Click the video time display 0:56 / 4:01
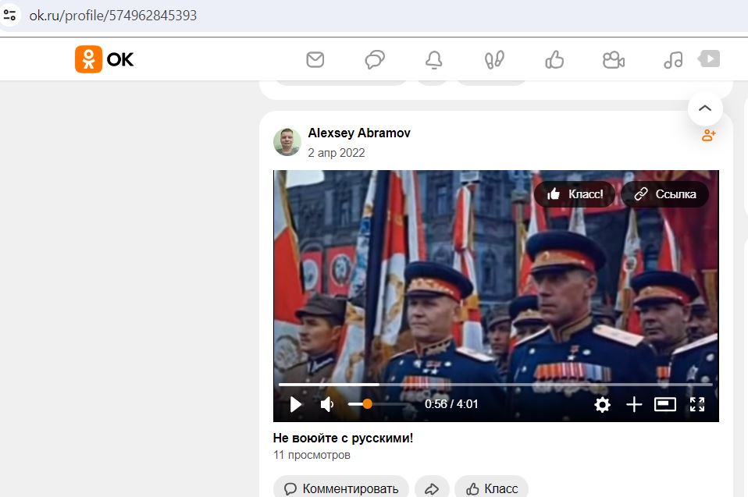748x497 pixels. tap(451, 404)
